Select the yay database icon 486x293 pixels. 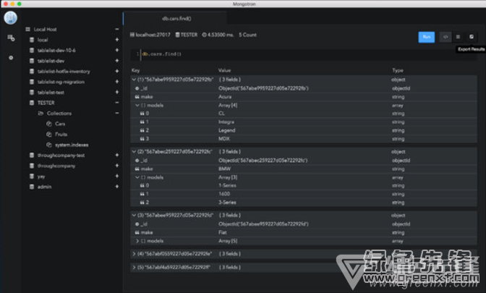click(32, 176)
